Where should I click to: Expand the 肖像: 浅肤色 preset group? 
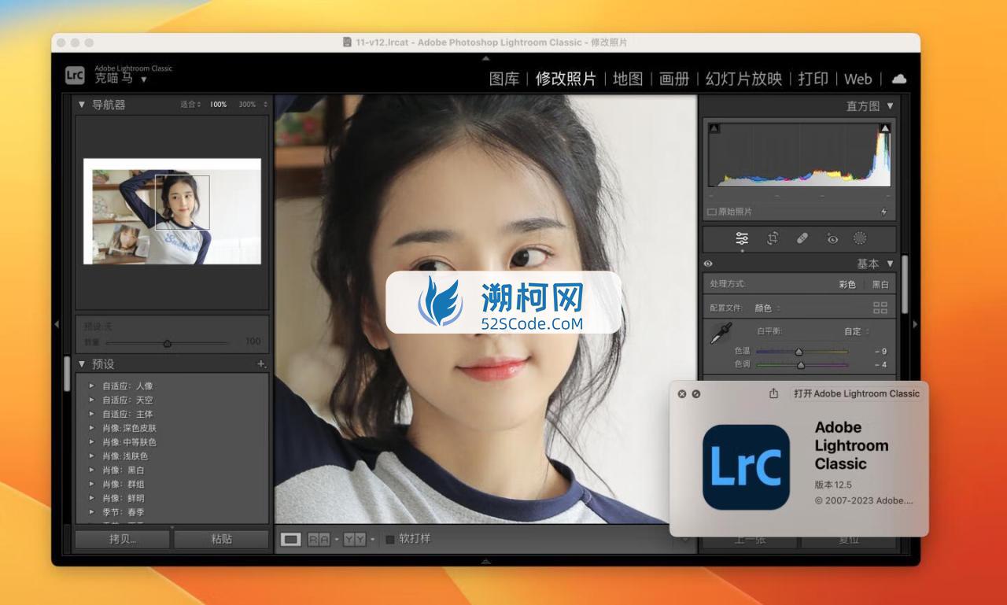pyautogui.click(x=92, y=456)
